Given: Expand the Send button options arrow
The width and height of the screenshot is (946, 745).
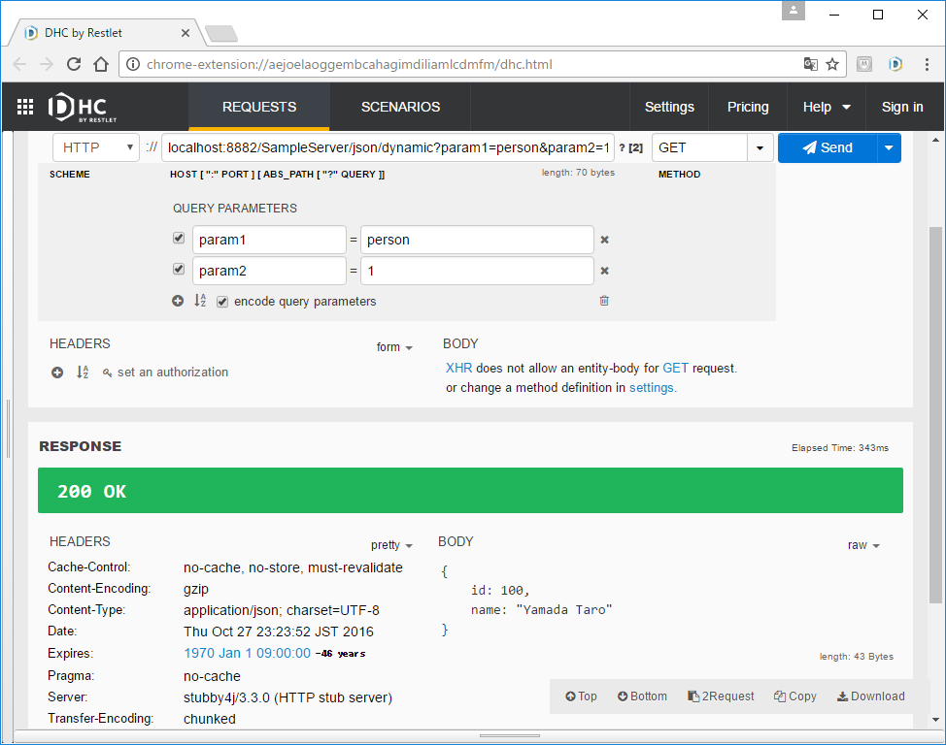Looking at the screenshot, I should point(889,147).
